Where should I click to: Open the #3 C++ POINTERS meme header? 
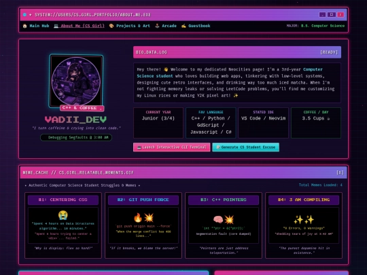[224, 200]
